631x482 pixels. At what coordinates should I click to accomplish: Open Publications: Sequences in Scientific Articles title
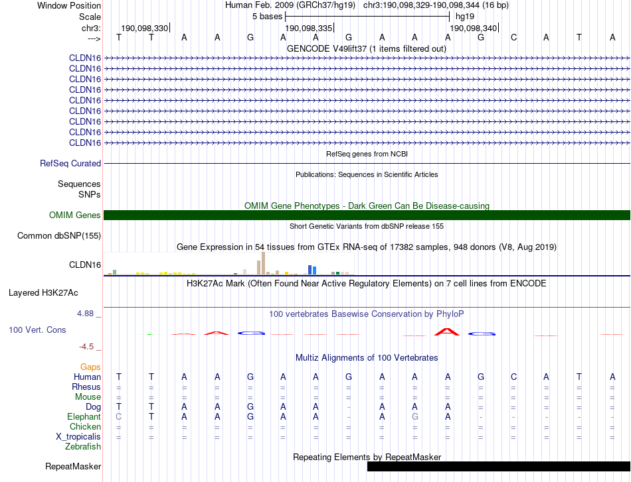367,174
